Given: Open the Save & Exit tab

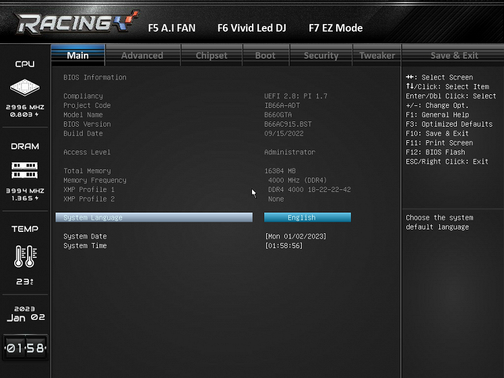Looking at the screenshot, I should [x=454, y=56].
